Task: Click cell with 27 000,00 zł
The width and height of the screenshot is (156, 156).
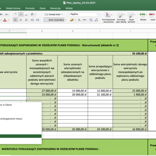Action: [x=42, y=91]
